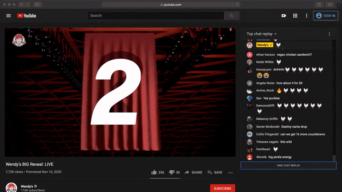Screen dimensions: 342x192
Task: Open the Wendy's channel name link
Action: click(x=27, y=186)
